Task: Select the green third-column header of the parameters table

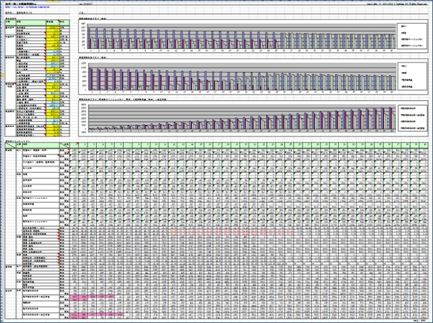Action: click(53, 22)
